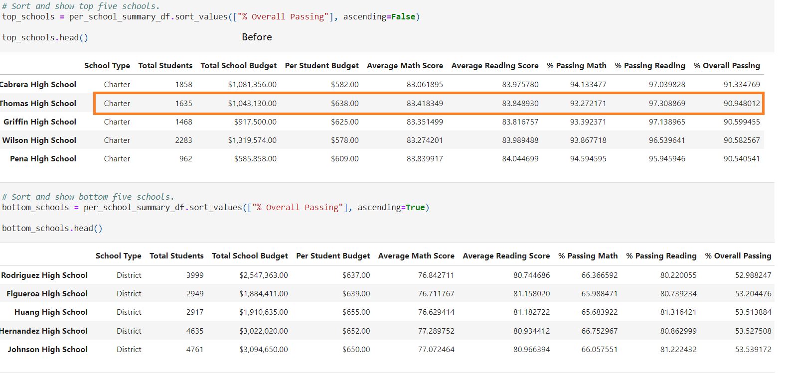The image size is (790, 373).
Task: Click Wilson High School's student count 2283
Action: (x=183, y=140)
